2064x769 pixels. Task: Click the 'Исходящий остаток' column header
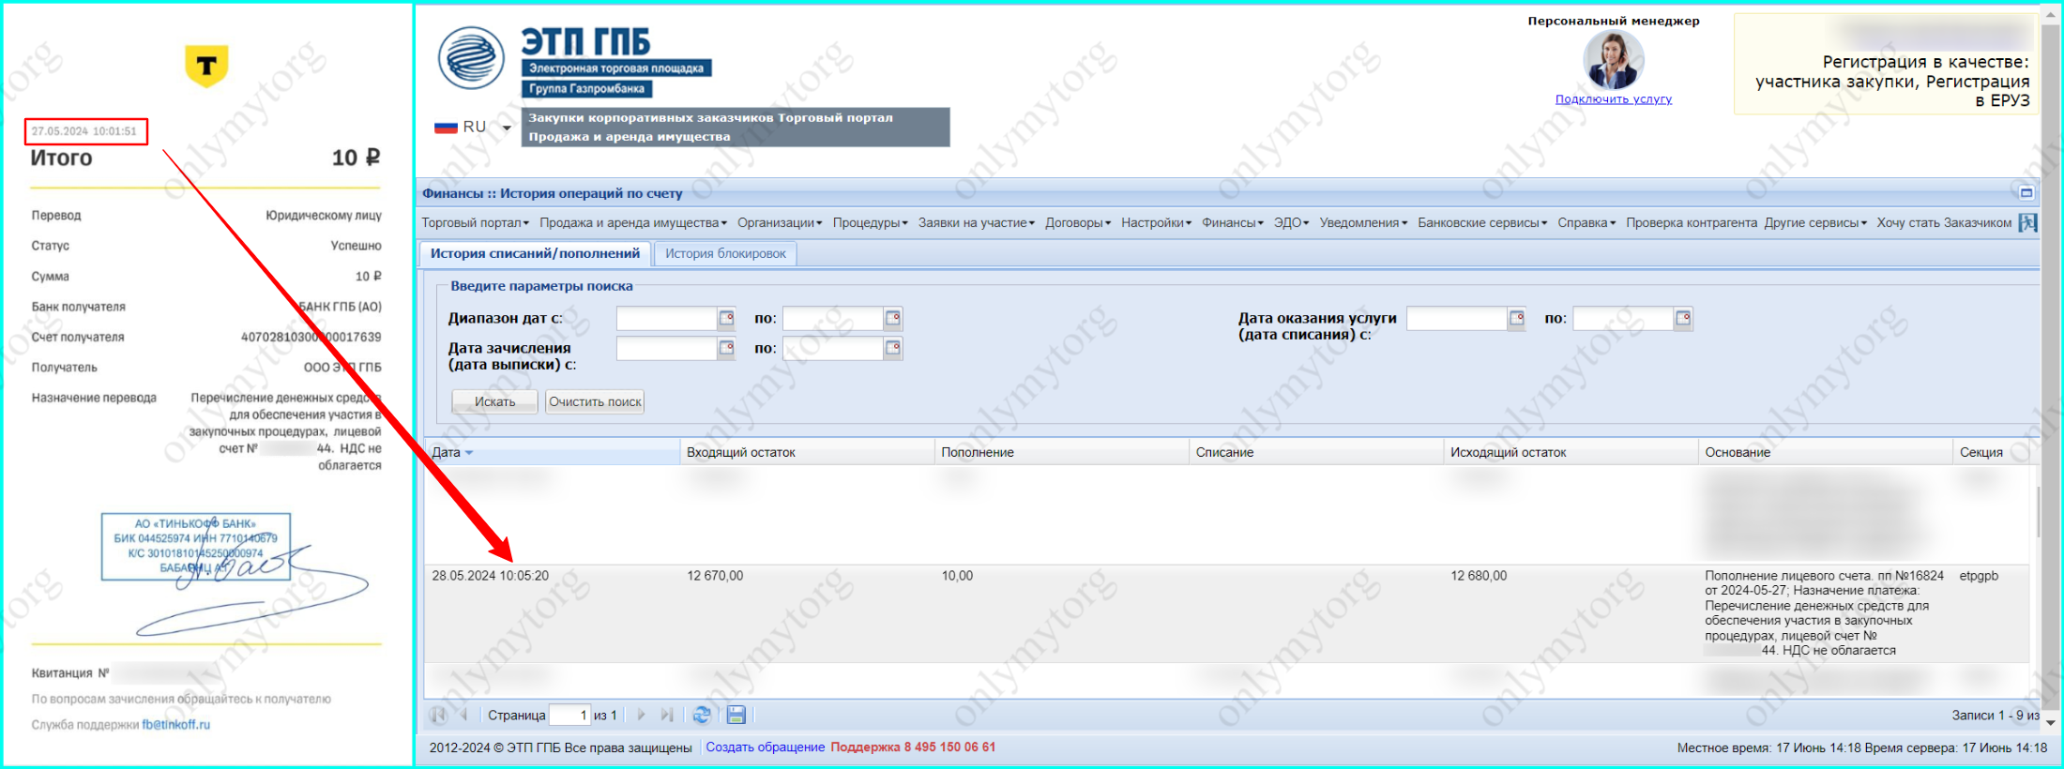point(1571,452)
